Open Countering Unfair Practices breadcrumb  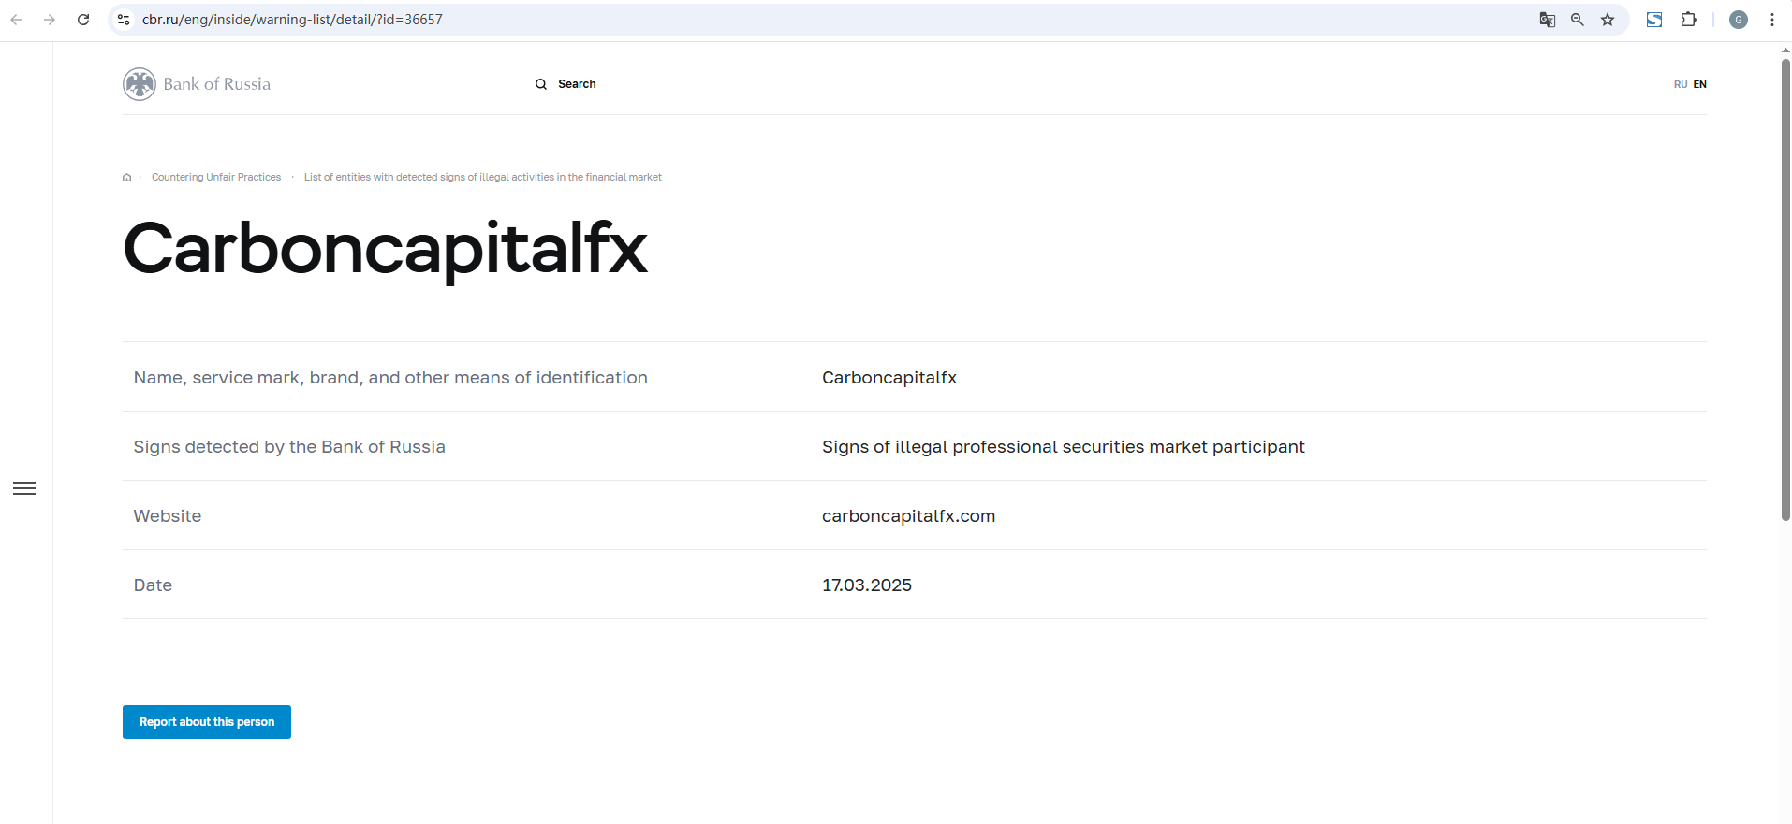coord(216,178)
